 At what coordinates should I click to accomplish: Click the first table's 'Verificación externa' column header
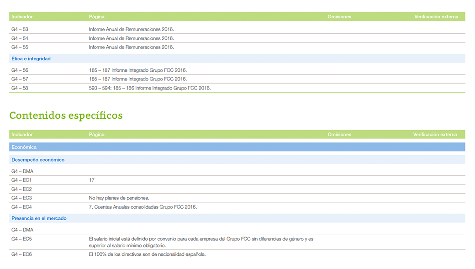pyautogui.click(x=436, y=16)
